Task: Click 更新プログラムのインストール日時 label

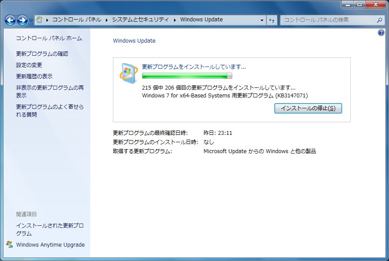Action: pos(155,142)
